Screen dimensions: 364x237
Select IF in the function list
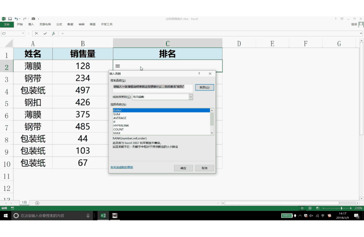[x=161, y=122]
